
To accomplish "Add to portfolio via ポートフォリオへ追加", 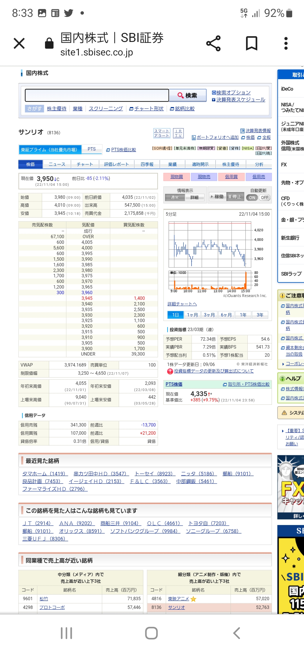I will [x=217, y=137].
